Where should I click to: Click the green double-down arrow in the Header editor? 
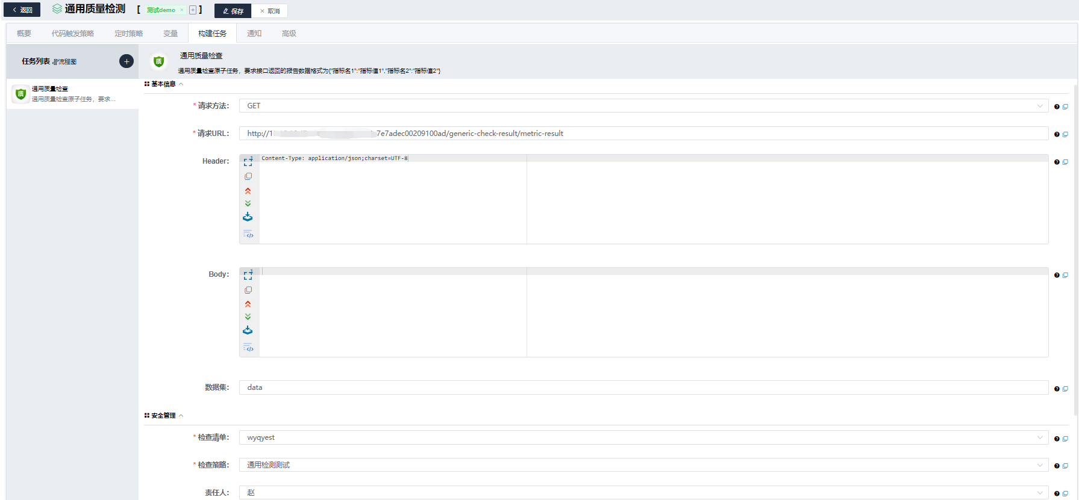[x=248, y=203]
